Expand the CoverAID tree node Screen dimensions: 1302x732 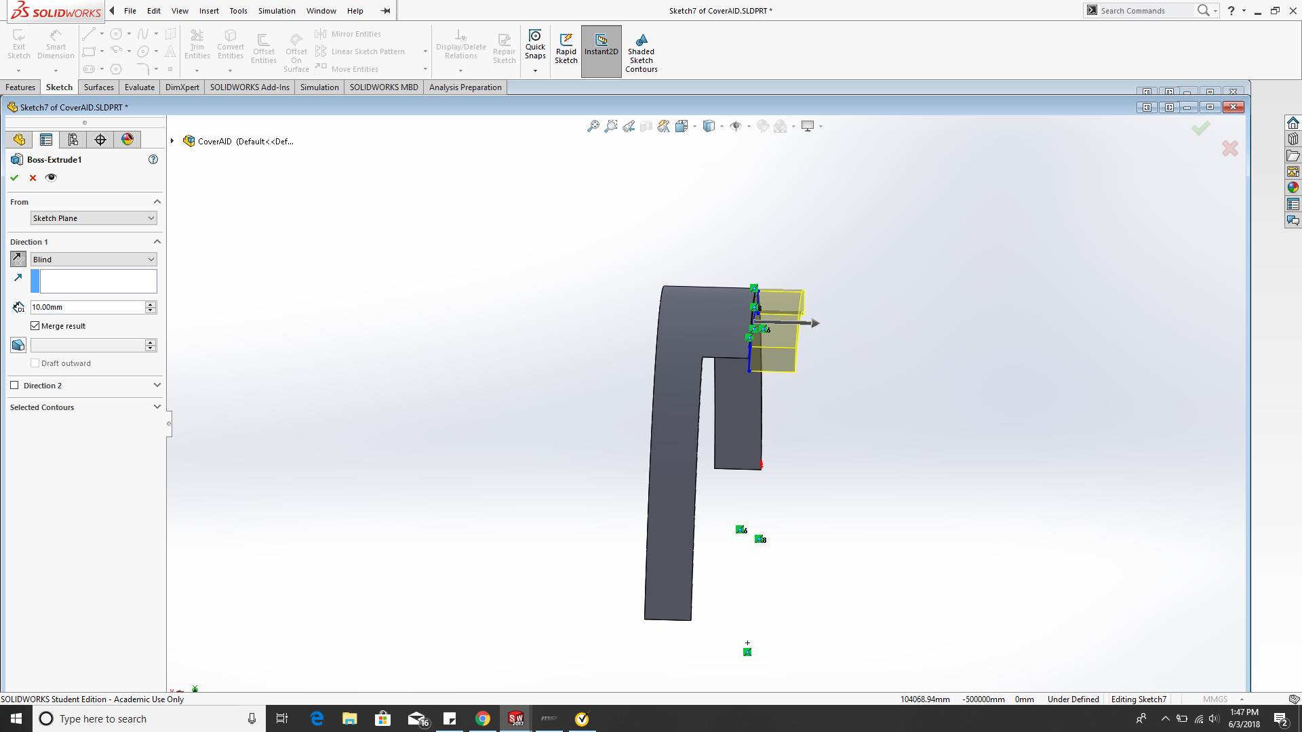tap(172, 141)
